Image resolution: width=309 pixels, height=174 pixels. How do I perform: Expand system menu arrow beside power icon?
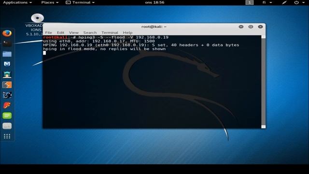pyautogui.click(x=304, y=2)
